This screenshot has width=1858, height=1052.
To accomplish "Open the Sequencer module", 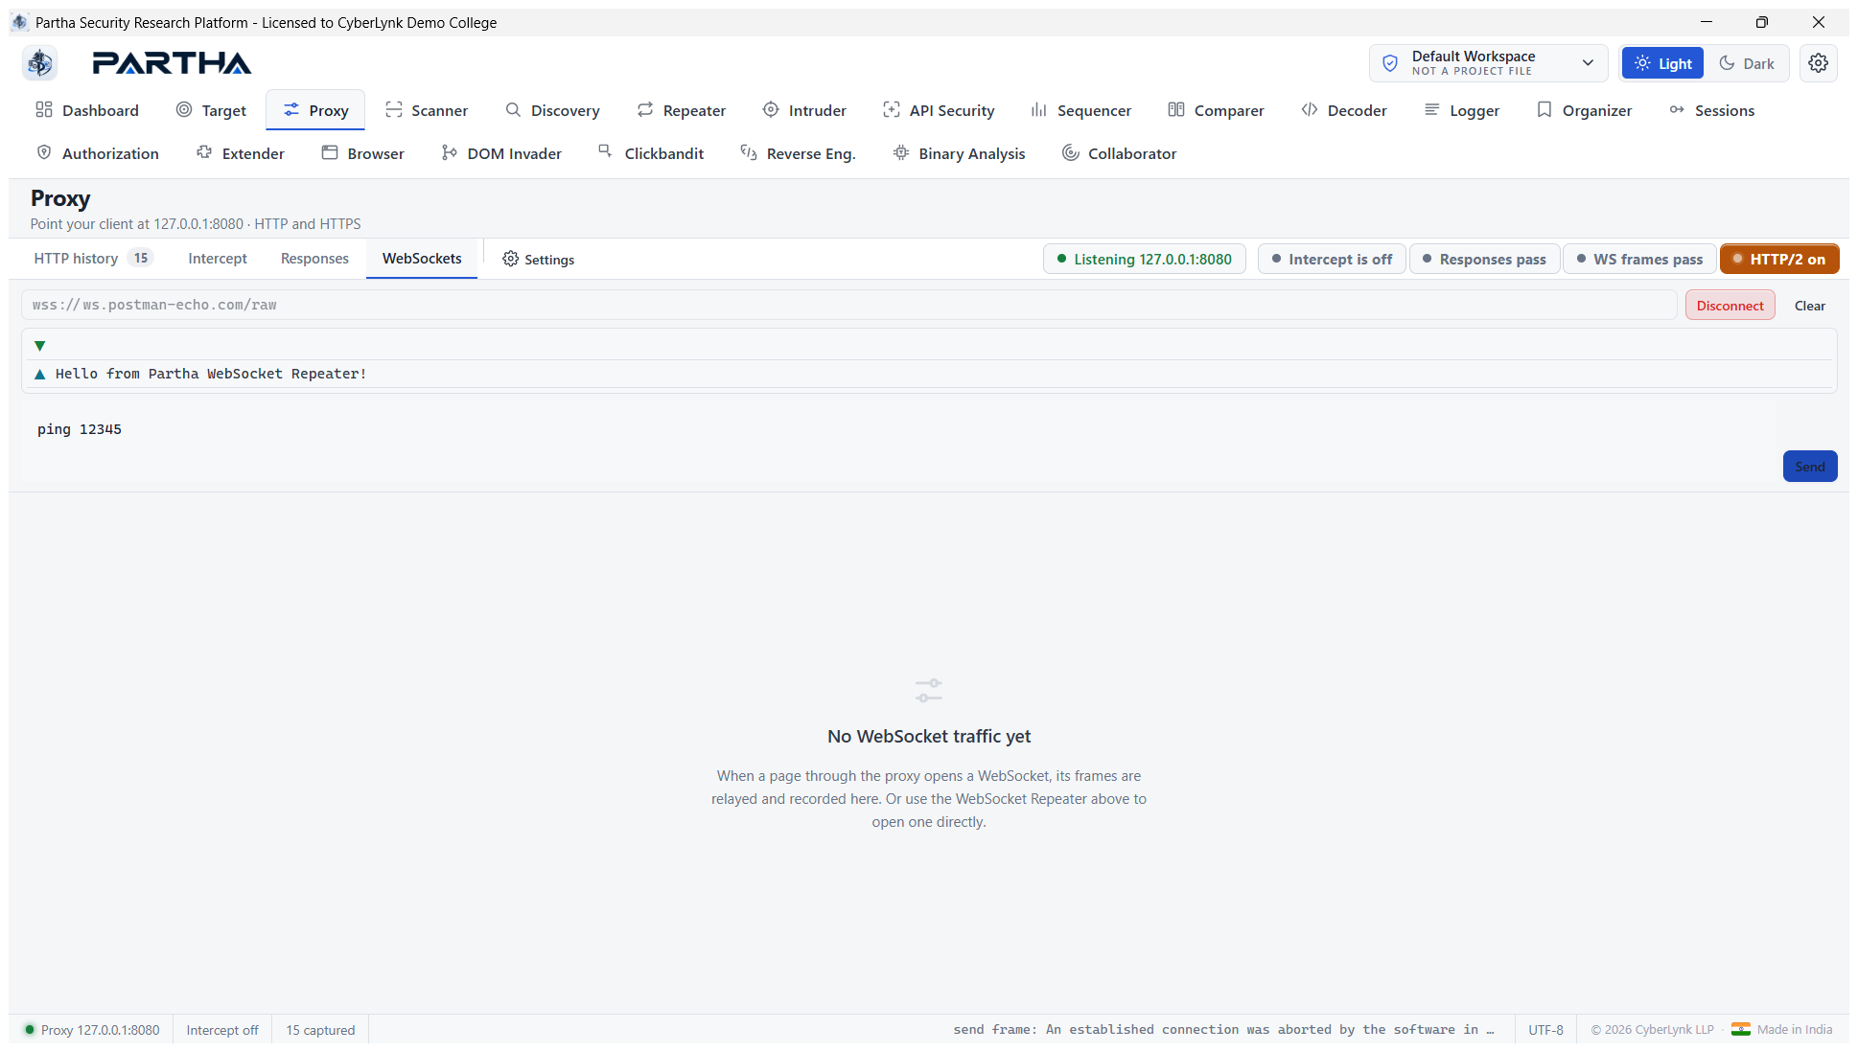I will click(x=1081, y=110).
